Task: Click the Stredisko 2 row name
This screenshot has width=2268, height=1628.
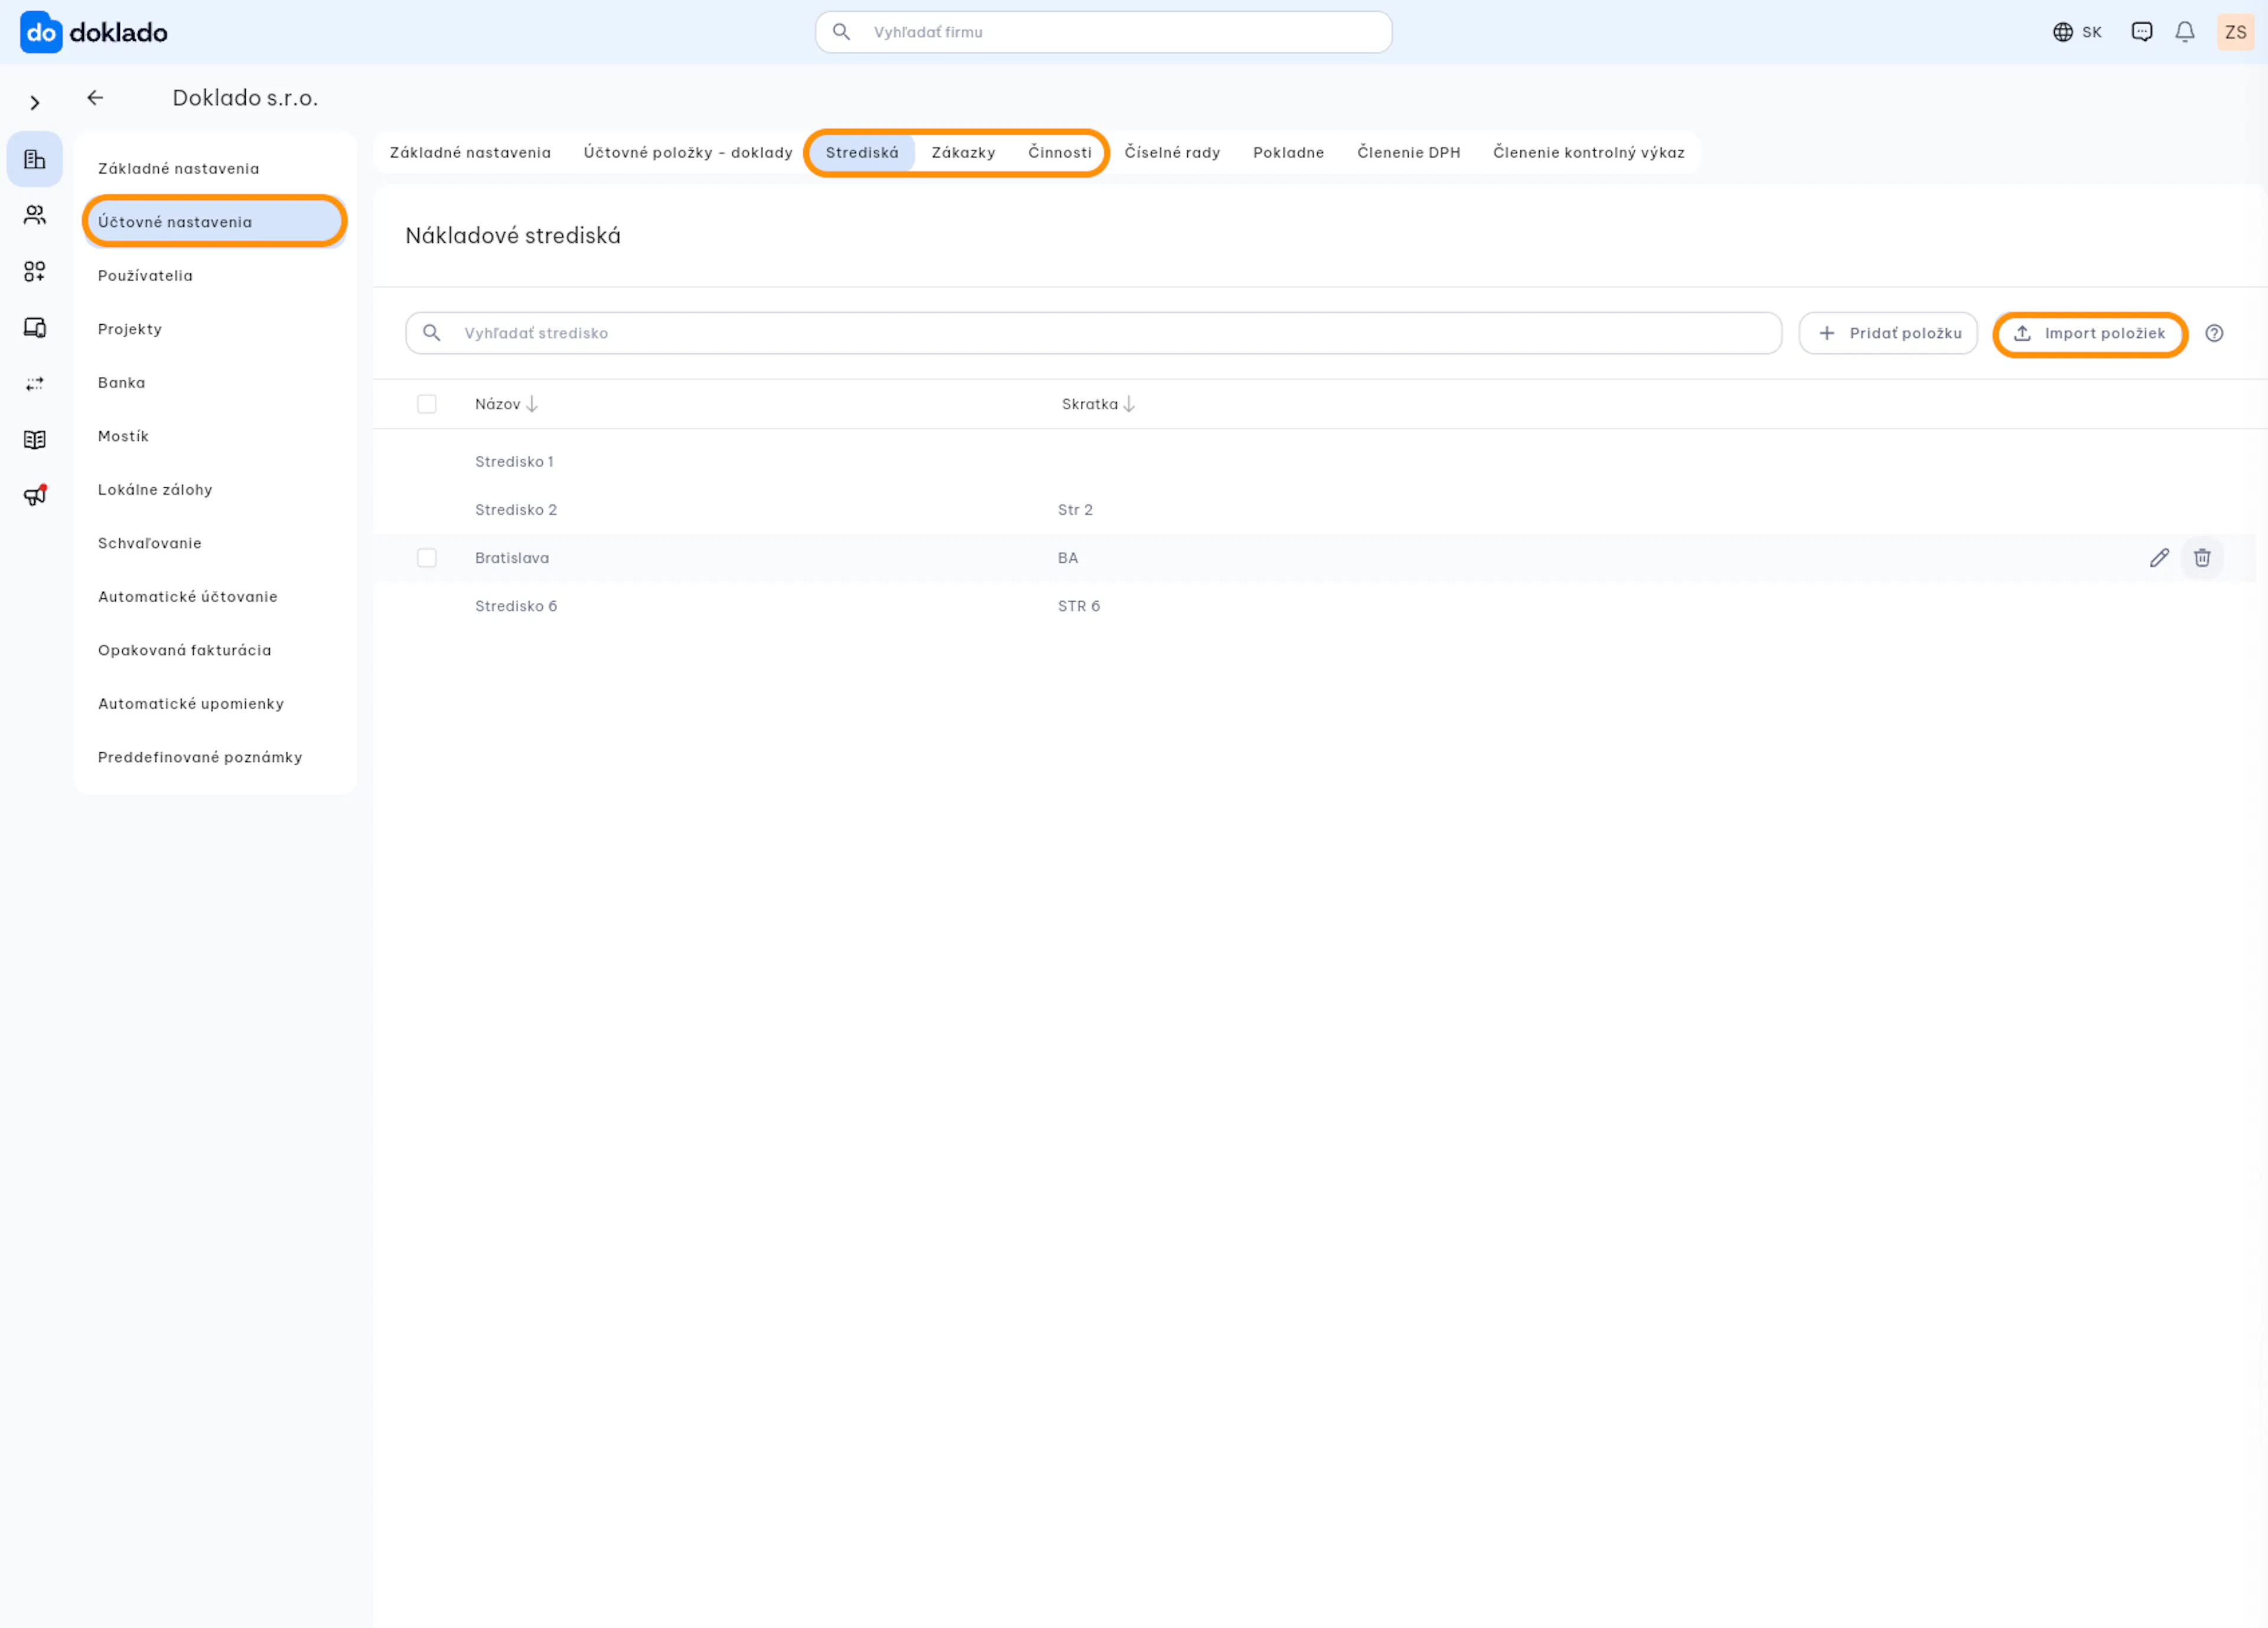Action: click(516, 510)
